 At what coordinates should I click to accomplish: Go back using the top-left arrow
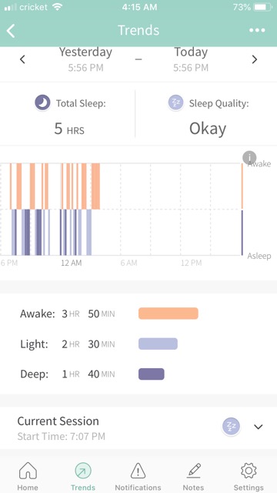pyautogui.click(x=11, y=31)
